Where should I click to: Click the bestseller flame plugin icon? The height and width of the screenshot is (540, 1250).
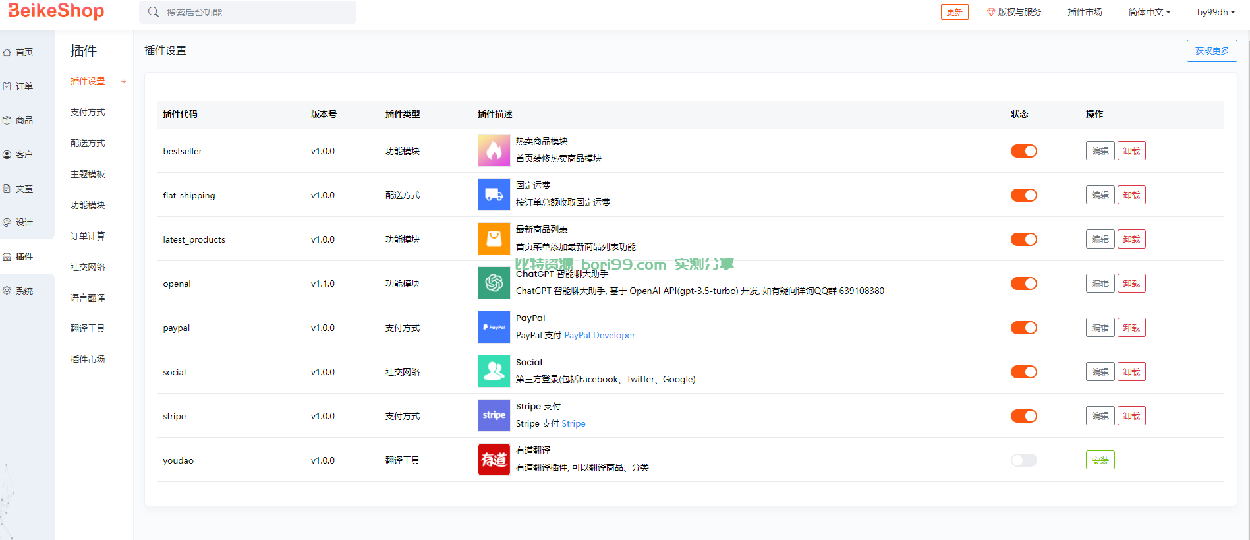(494, 150)
